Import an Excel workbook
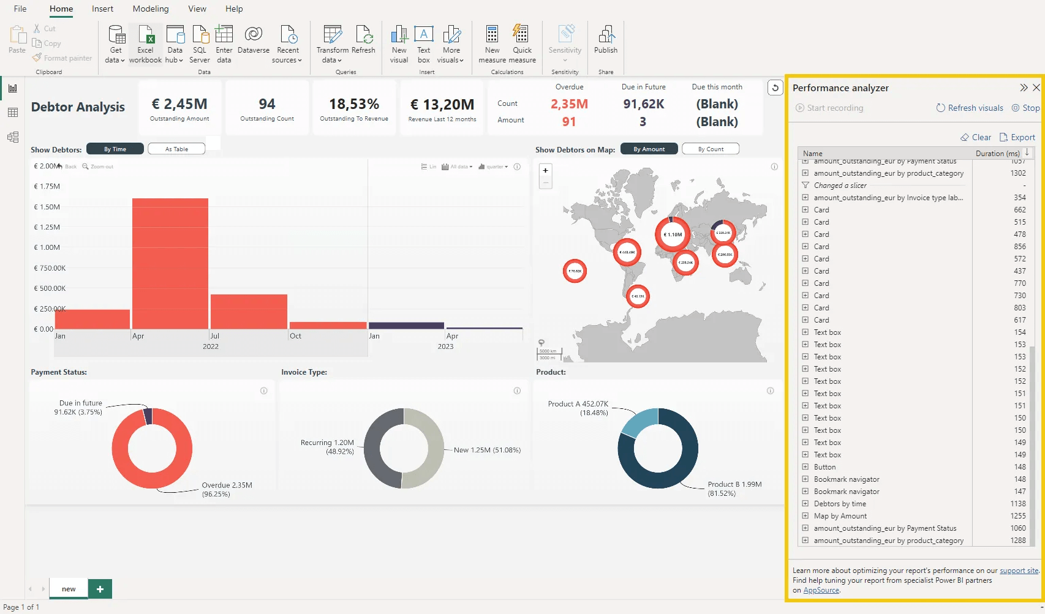 pyautogui.click(x=145, y=43)
